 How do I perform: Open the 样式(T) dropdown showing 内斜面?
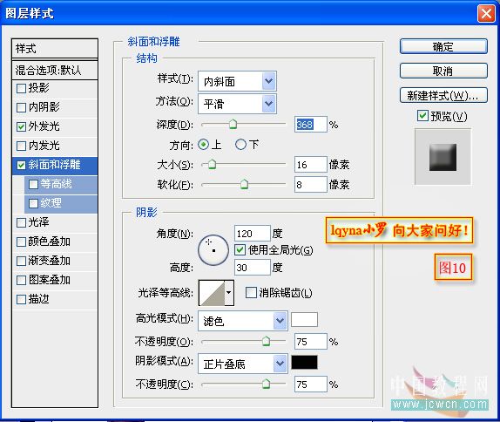[x=237, y=81]
